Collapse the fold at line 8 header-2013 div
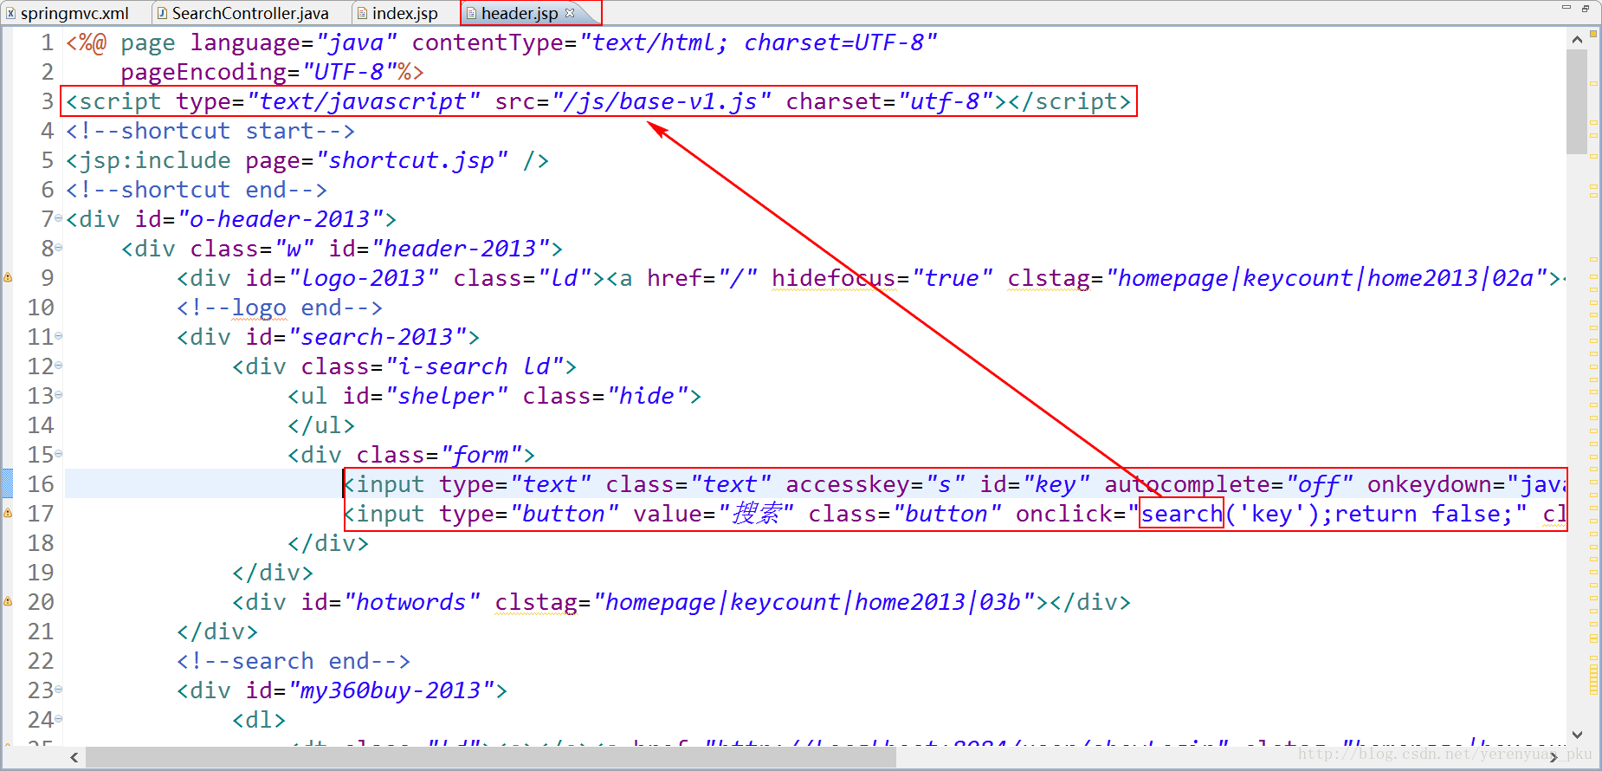Image resolution: width=1602 pixels, height=771 pixels. coord(58,248)
